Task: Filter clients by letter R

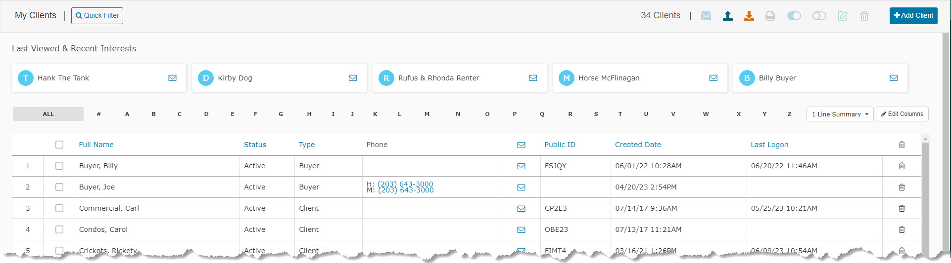Action: pyautogui.click(x=571, y=114)
